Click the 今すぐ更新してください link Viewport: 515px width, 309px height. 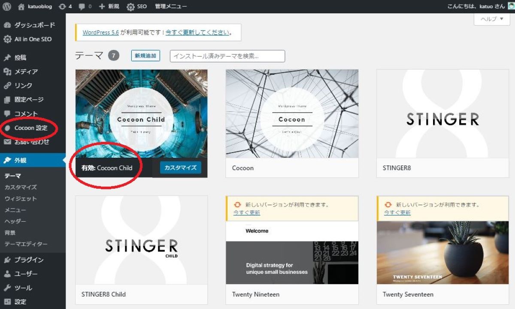[x=197, y=32]
